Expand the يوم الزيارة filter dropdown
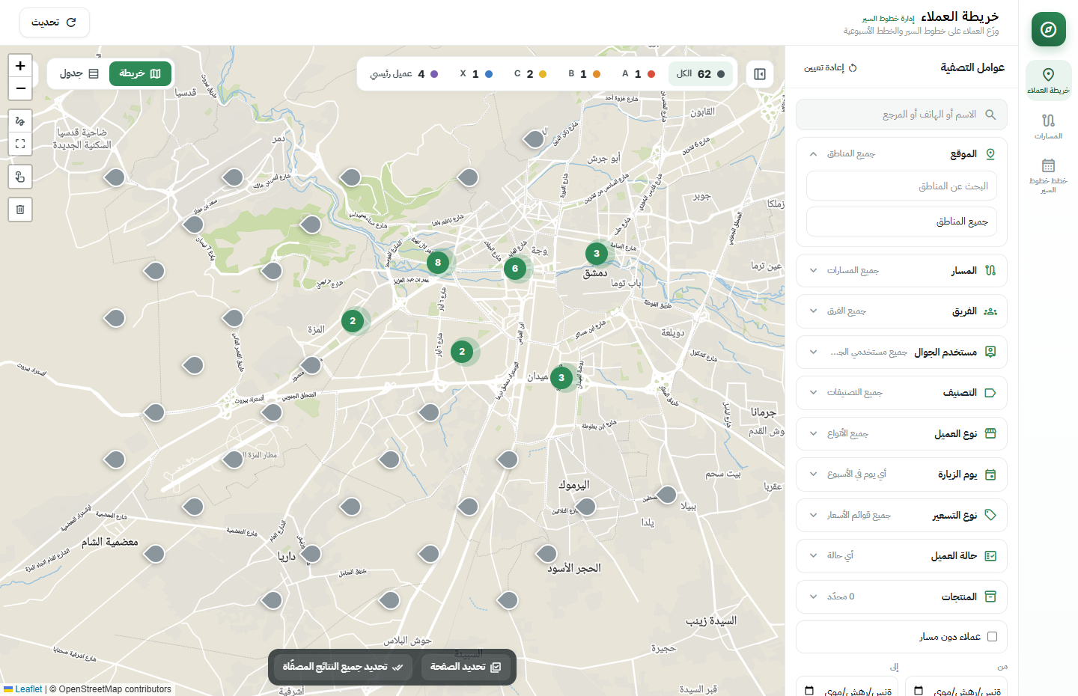The width and height of the screenshot is (1078, 696). click(x=901, y=474)
